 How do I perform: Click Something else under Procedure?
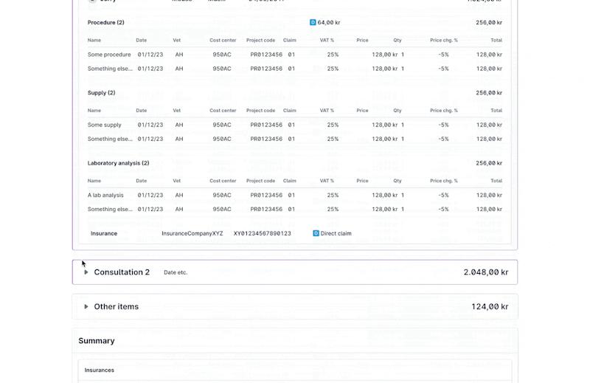point(110,69)
